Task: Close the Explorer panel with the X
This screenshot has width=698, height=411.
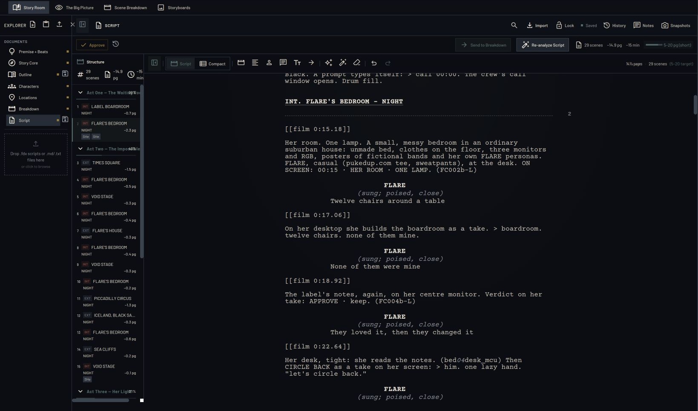Action: [x=72, y=25]
